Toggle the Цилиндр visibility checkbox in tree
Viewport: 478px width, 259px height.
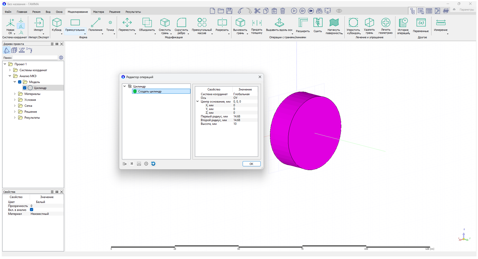25,88
